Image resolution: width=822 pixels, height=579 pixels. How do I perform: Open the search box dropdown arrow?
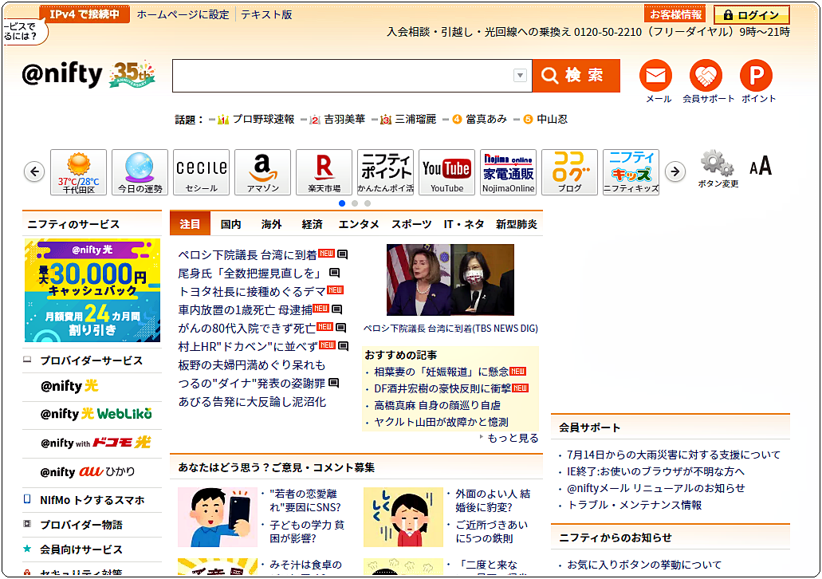(520, 76)
